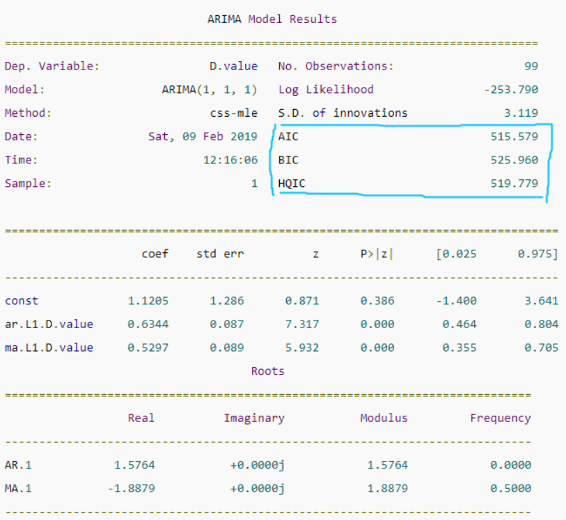Click the AR.1 root row label
The image size is (566, 520).
click(x=19, y=465)
